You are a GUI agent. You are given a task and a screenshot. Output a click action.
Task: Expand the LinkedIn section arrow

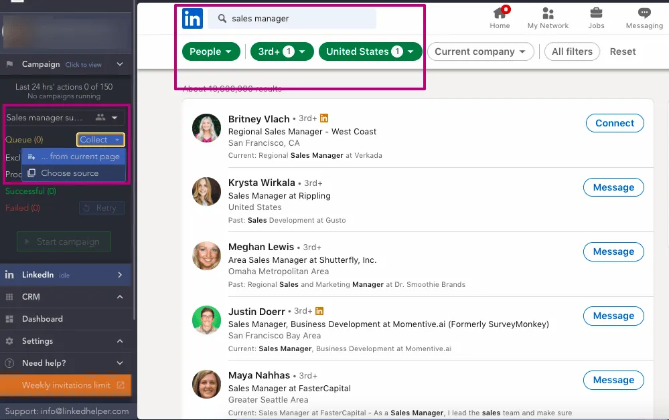[120, 275]
